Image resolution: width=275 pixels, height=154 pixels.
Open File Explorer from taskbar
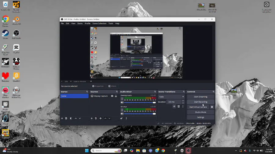coord(138,151)
